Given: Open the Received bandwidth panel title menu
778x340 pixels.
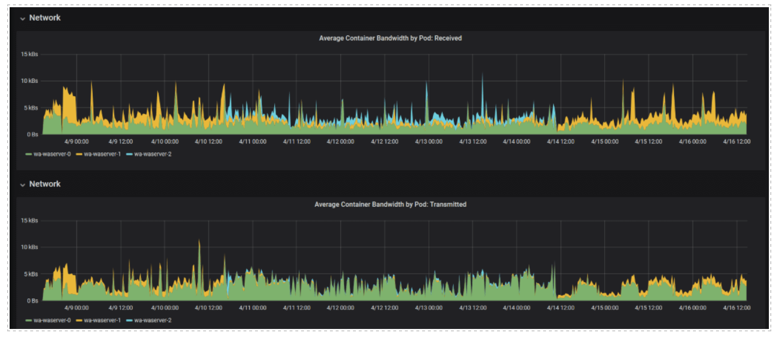Looking at the screenshot, I should pyautogui.click(x=390, y=38).
